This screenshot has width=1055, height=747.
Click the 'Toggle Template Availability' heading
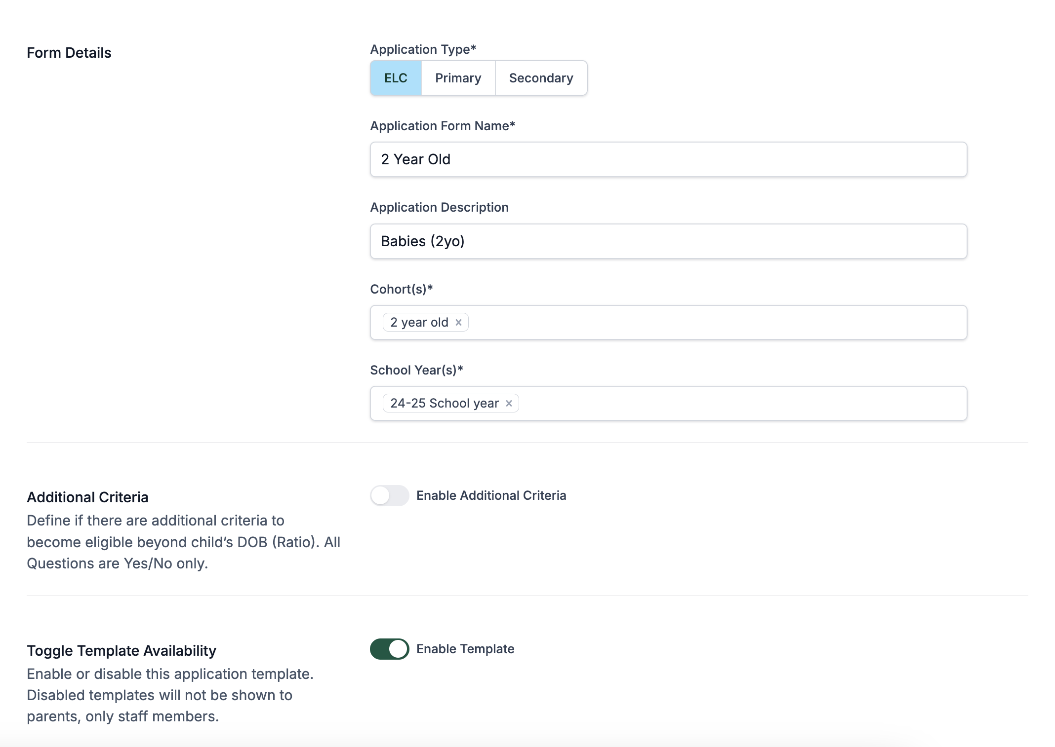(x=122, y=650)
